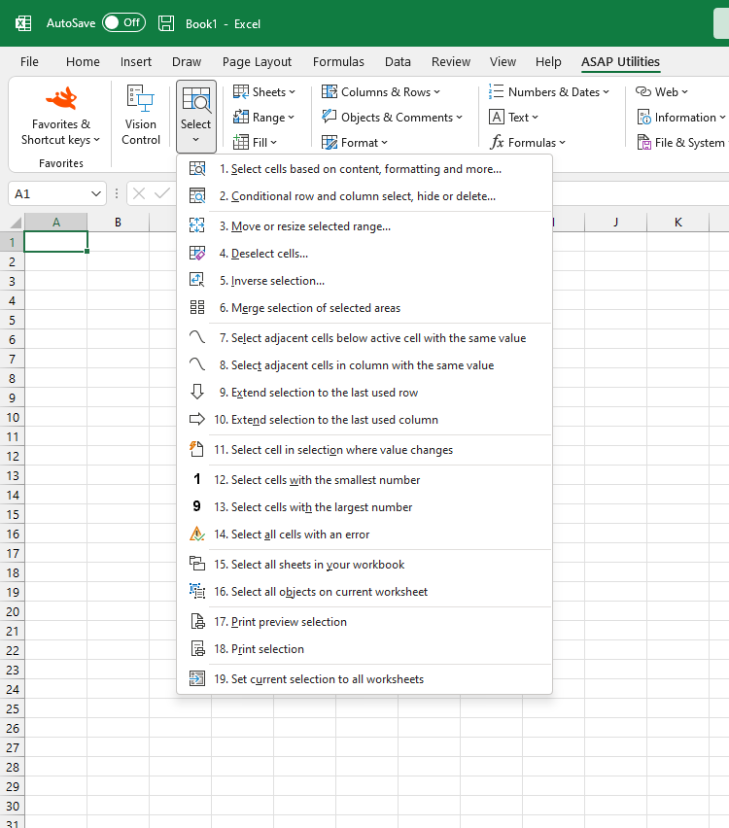
Task: Choose 'Select cells with the largest number'
Action: pyautogui.click(x=364, y=507)
